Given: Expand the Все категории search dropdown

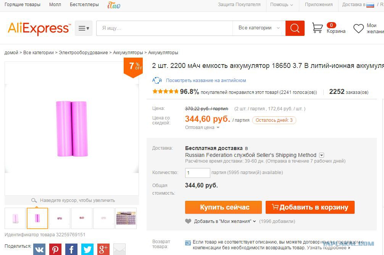Looking at the screenshot, I should point(259,28).
